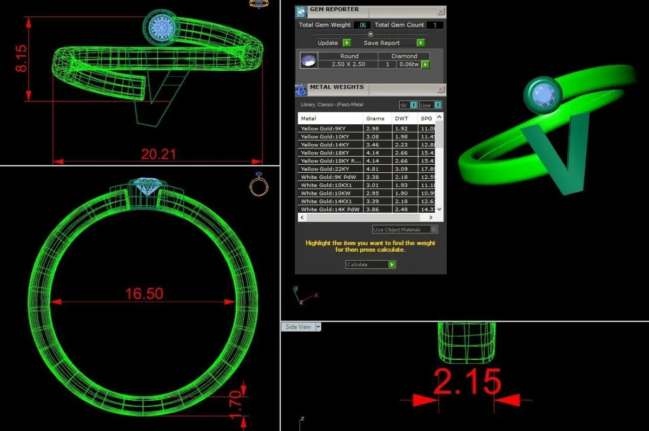Select the Yellow Gold:22KY row
This screenshot has width=649, height=431.
(367, 169)
